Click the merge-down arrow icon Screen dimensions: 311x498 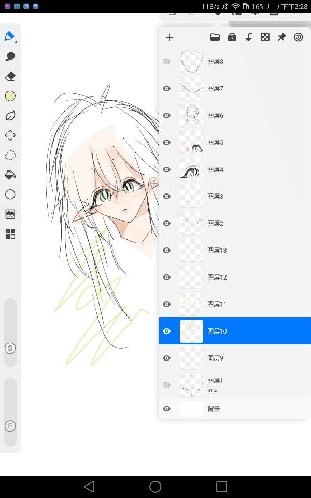pyautogui.click(x=248, y=37)
